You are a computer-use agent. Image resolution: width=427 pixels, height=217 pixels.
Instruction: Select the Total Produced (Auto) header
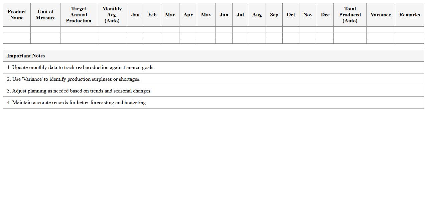(350, 15)
